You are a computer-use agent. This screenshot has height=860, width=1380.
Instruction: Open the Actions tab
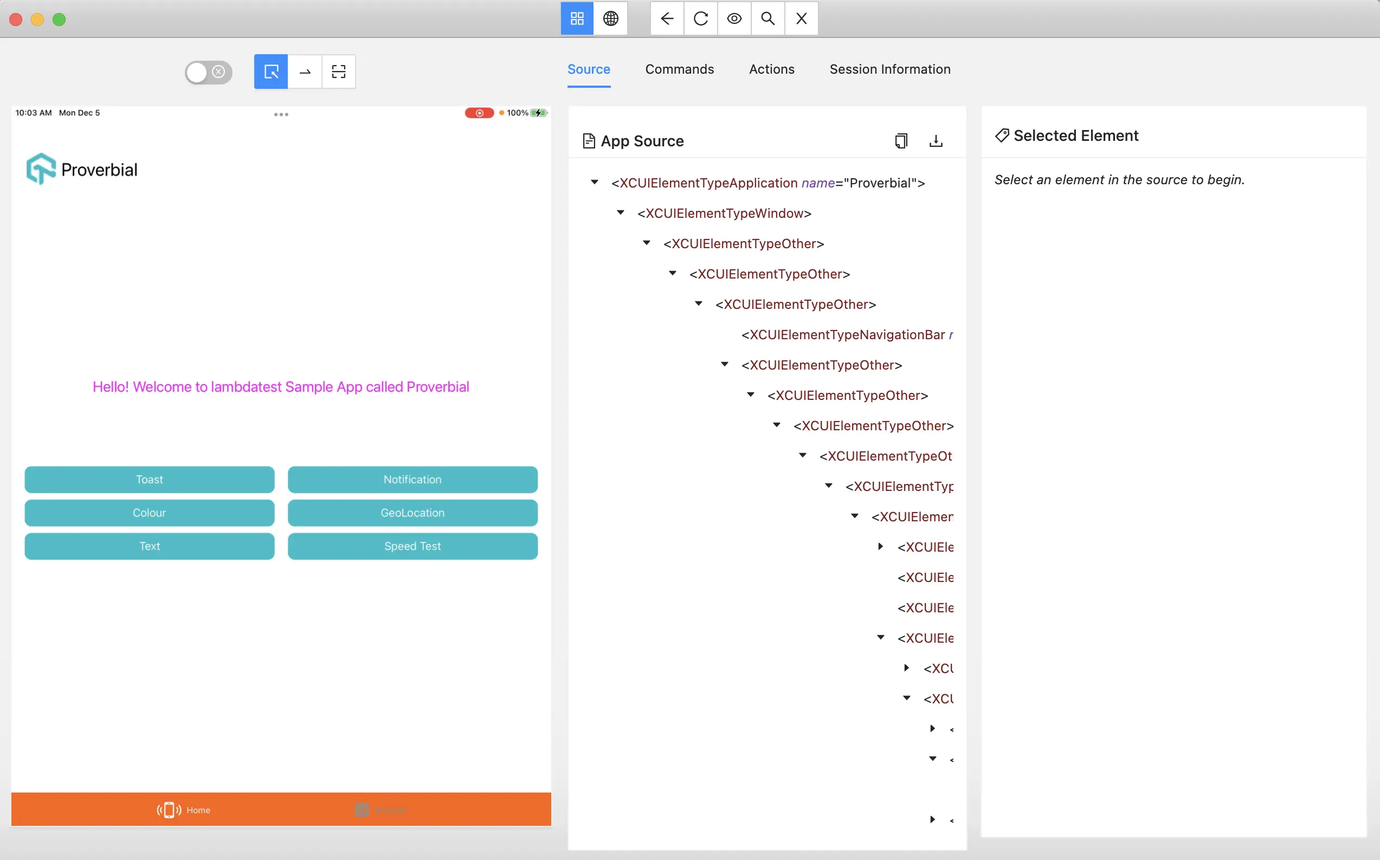tap(771, 69)
